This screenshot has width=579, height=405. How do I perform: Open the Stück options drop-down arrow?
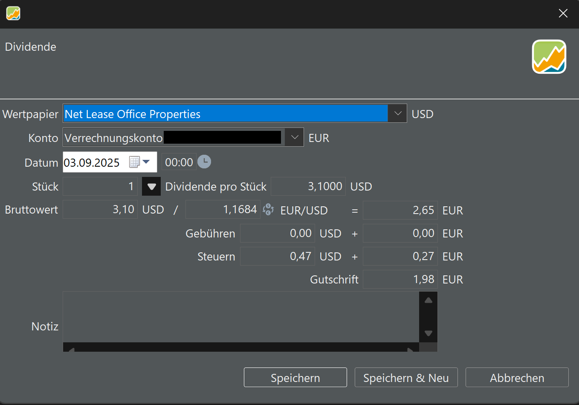151,186
